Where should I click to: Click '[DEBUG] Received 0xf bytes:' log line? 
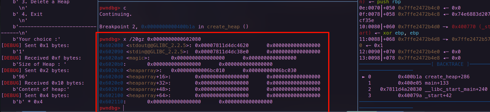pos(41,58)
